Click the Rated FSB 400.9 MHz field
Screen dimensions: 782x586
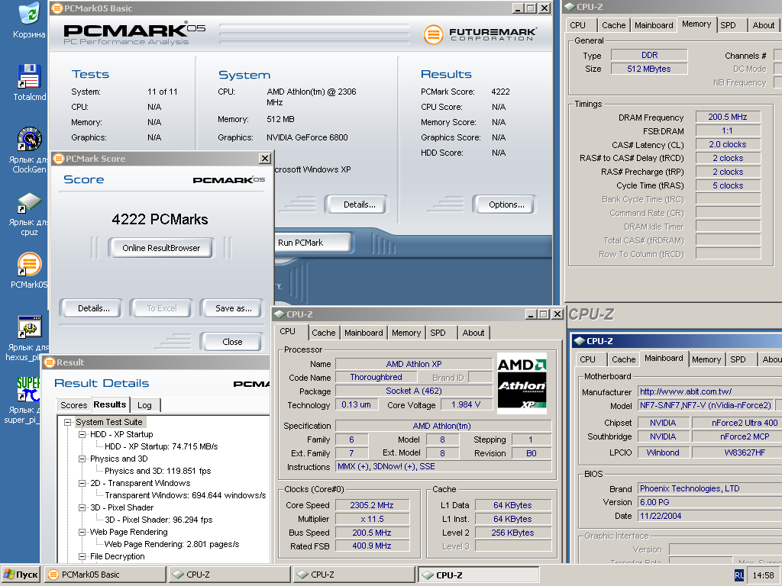[372, 546]
